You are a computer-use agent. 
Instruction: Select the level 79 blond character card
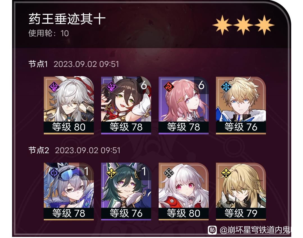[241, 191]
